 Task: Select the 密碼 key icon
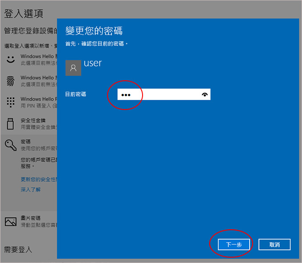tap(11, 145)
